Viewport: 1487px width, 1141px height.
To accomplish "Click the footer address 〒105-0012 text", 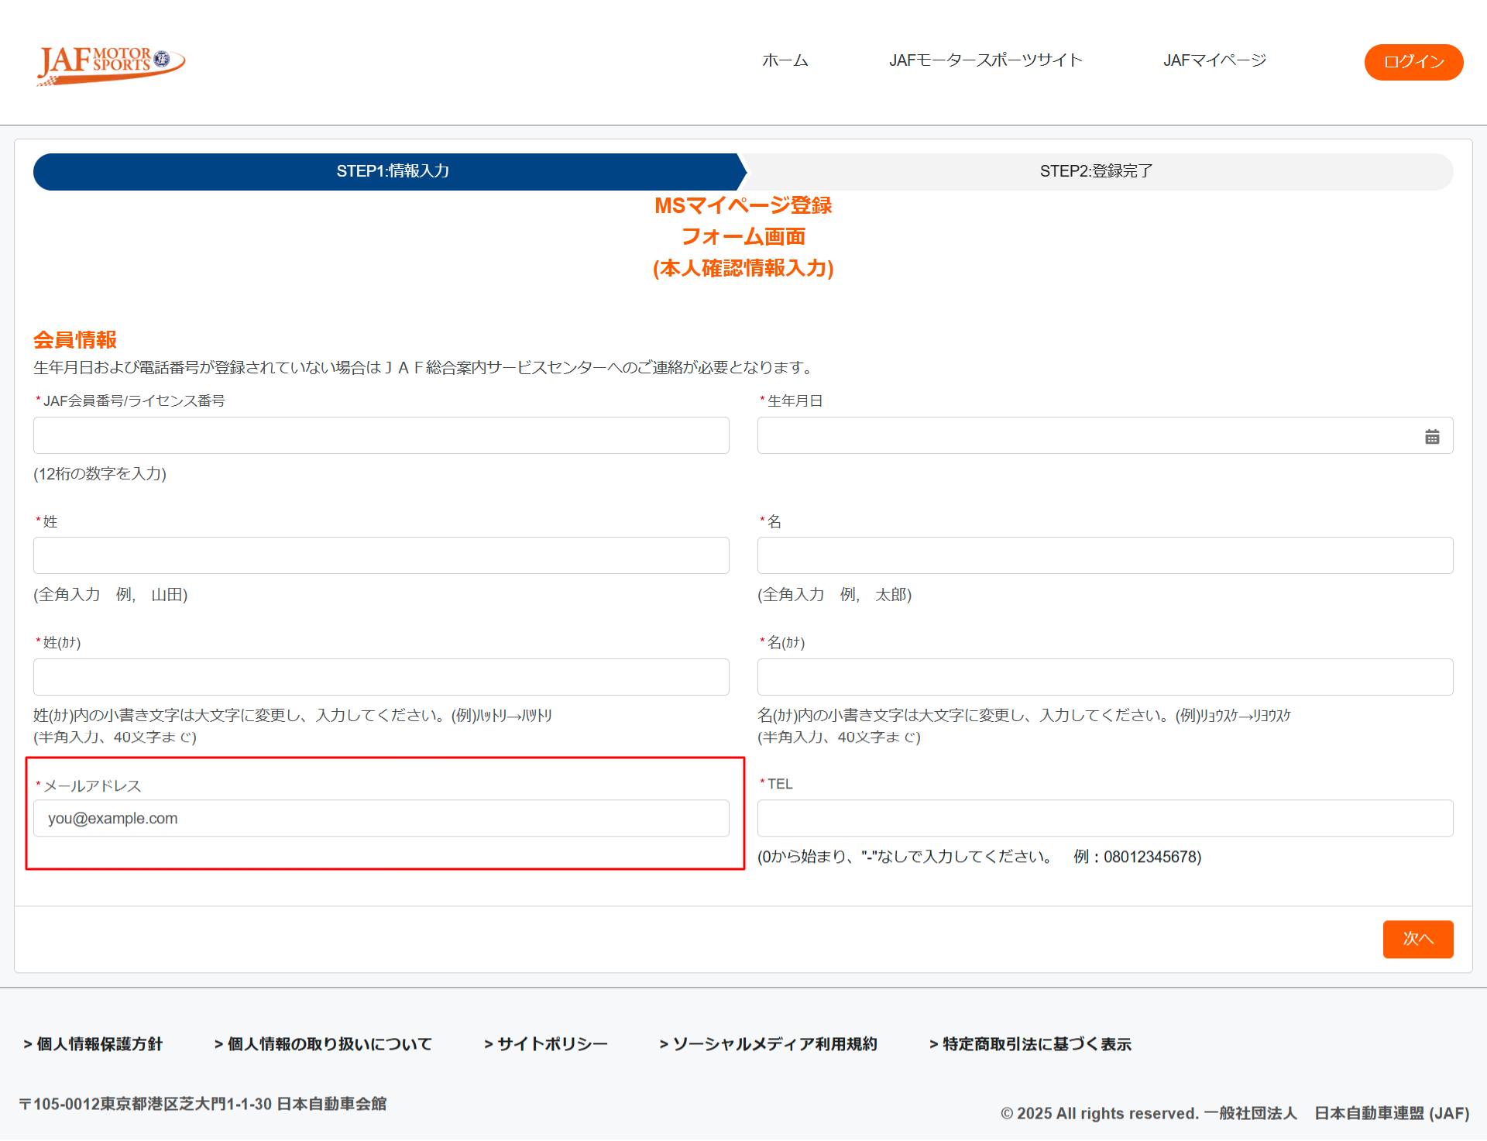I will click(203, 1104).
